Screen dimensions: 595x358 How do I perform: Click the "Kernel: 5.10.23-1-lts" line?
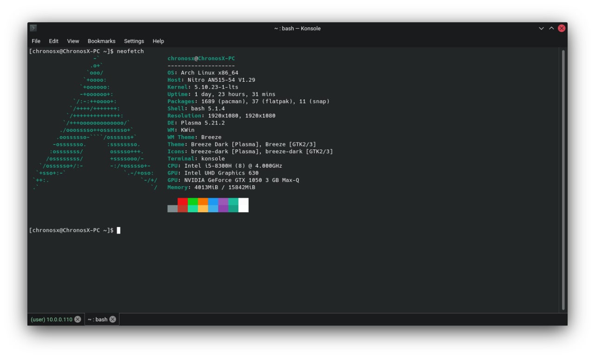click(203, 87)
